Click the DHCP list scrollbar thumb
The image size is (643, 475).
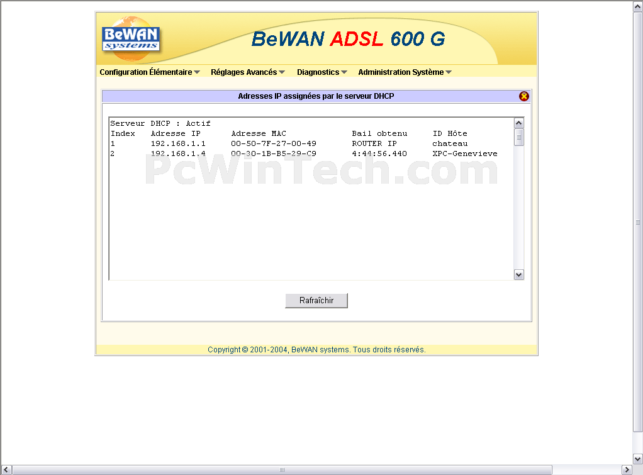click(519, 137)
